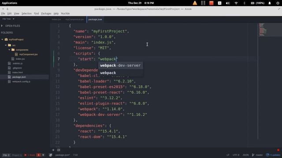Expand the OPEN FILES section chevron

click(x=2, y=26)
